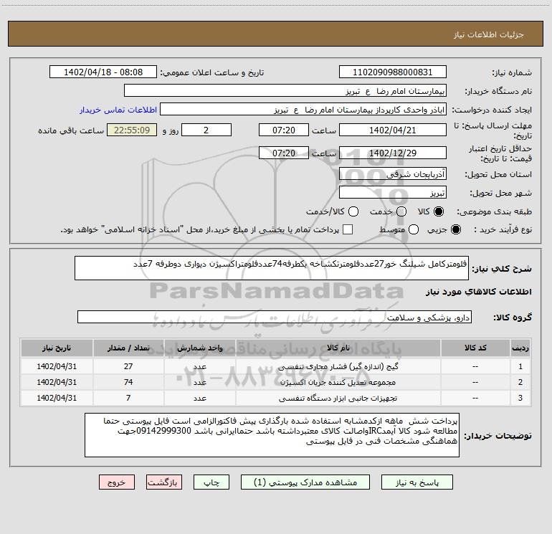The height and width of the screenshot is (534, 552).
Task: Click the quantity cell showing 27
Action: [x=128, y=366]
